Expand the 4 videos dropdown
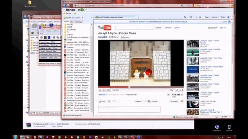 [x=117, y=37]
